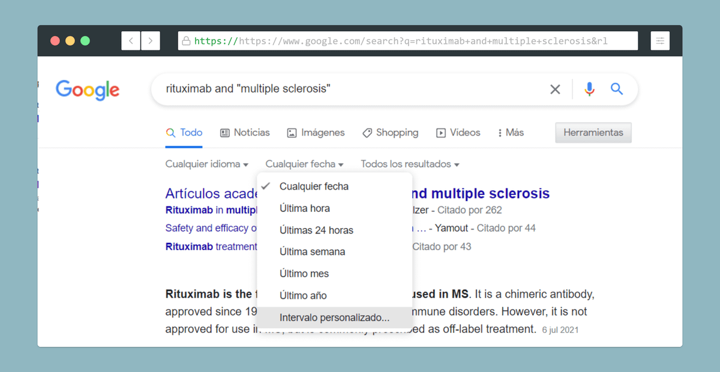The height and width of the screenshot is (372, 720).
Task: Select the checked Cualquier fecha option
Action: [314, 187]
